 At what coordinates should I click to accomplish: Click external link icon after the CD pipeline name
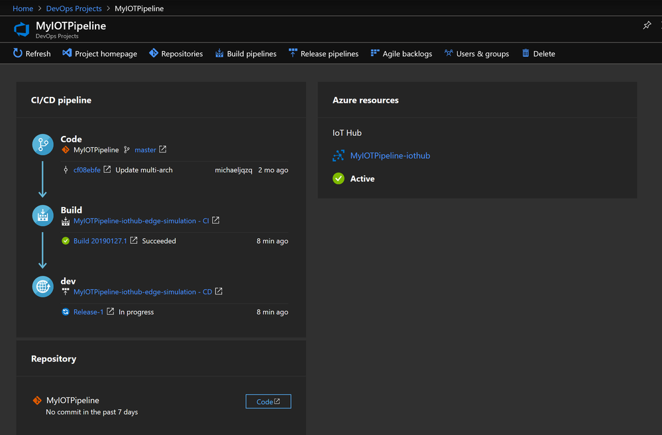(219, 291)
